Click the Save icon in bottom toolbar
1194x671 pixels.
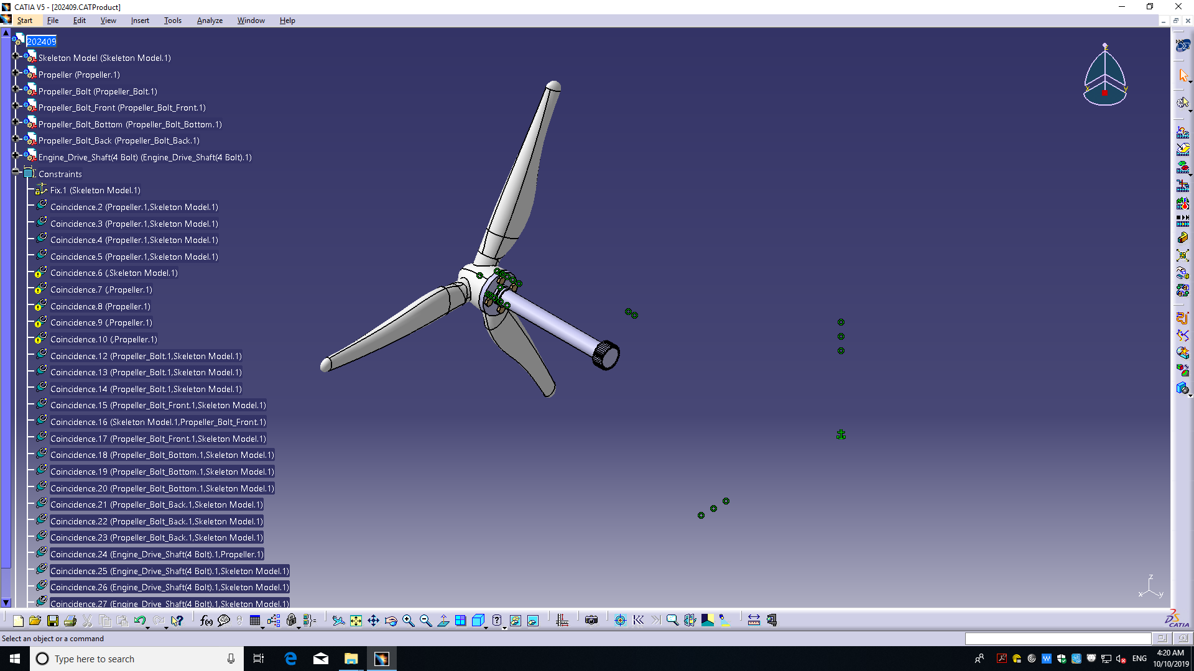[53, 620]
